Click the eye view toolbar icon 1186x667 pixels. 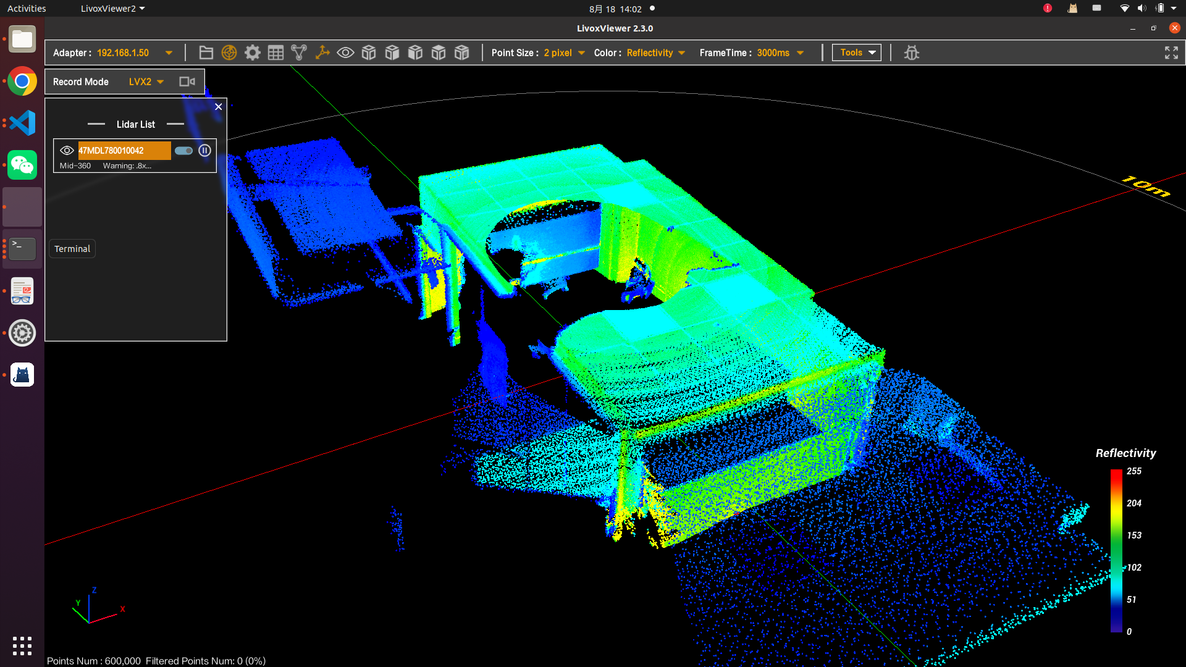tap(345, 53)
